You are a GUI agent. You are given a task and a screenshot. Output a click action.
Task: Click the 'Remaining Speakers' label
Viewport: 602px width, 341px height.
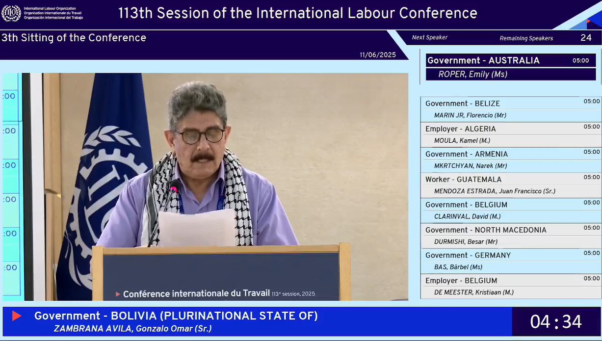pos(526,38)
